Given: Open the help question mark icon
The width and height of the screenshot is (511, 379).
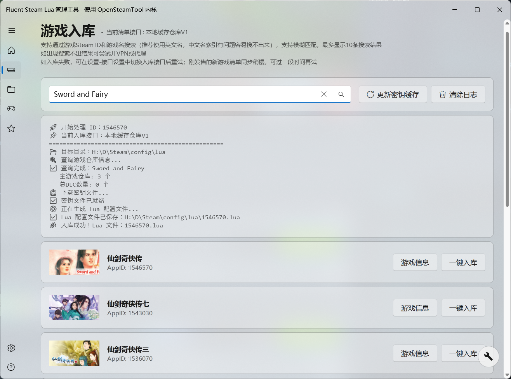Looking at the screenshot, I should 11,367.
